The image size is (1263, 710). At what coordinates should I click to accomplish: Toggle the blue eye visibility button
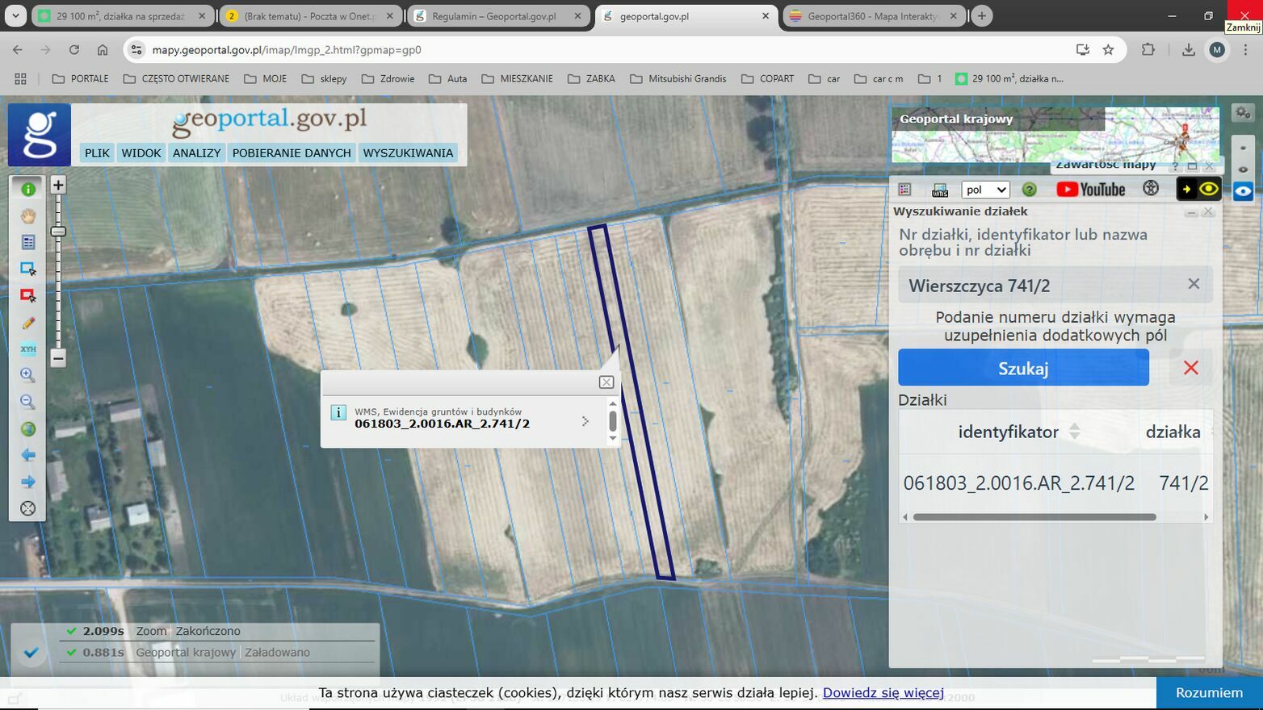click(1243, 191)
